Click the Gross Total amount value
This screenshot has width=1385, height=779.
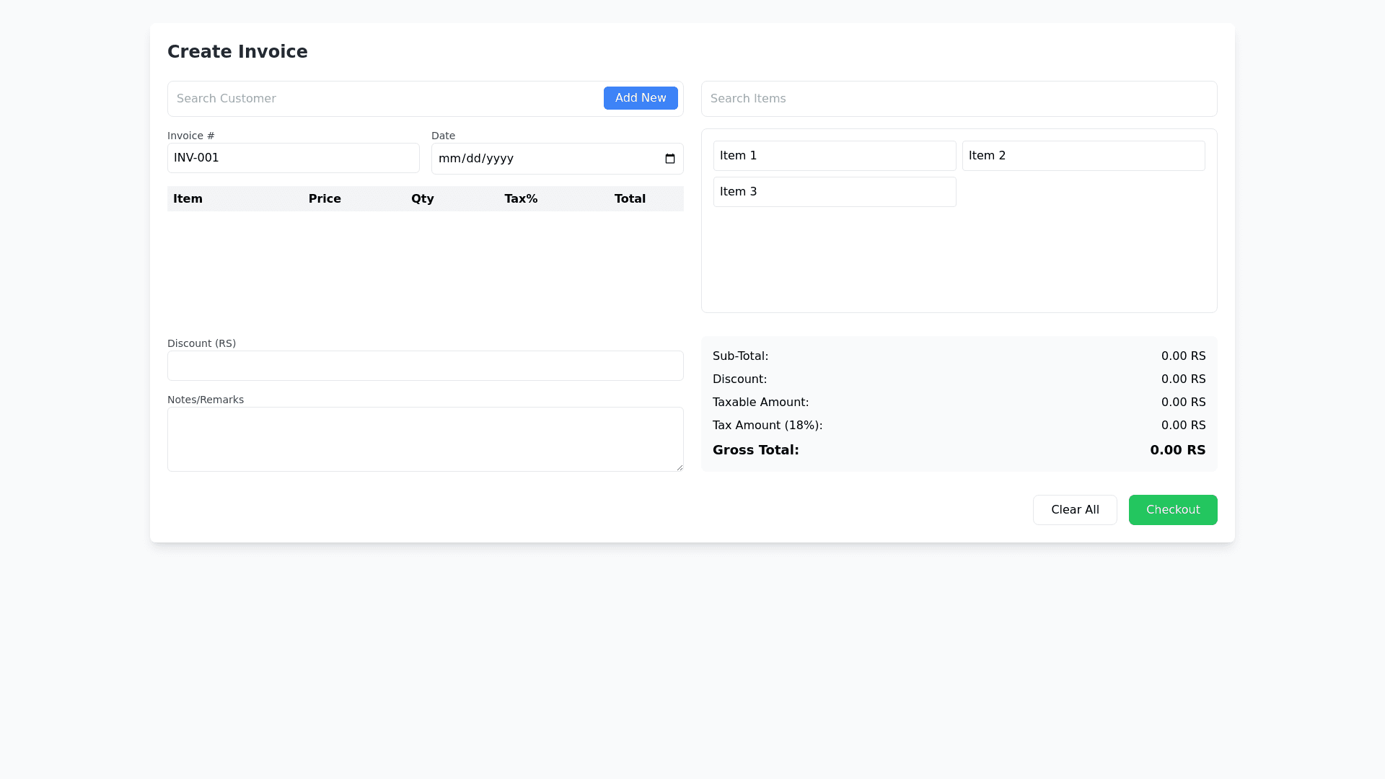[1177, 450]
